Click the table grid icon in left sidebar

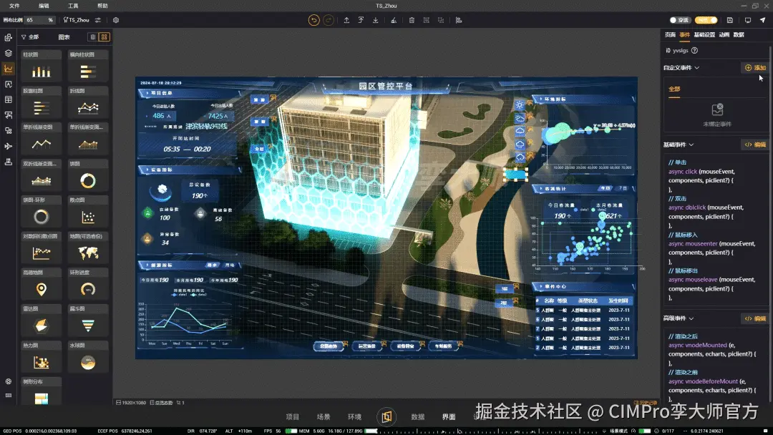pyautogui.click(x=9, y=99)
